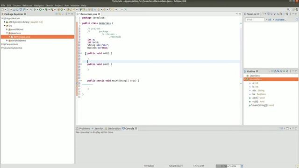Collapse the main method fold marker
This screenshot has width=299, height=168.
(x=81, y=81)
